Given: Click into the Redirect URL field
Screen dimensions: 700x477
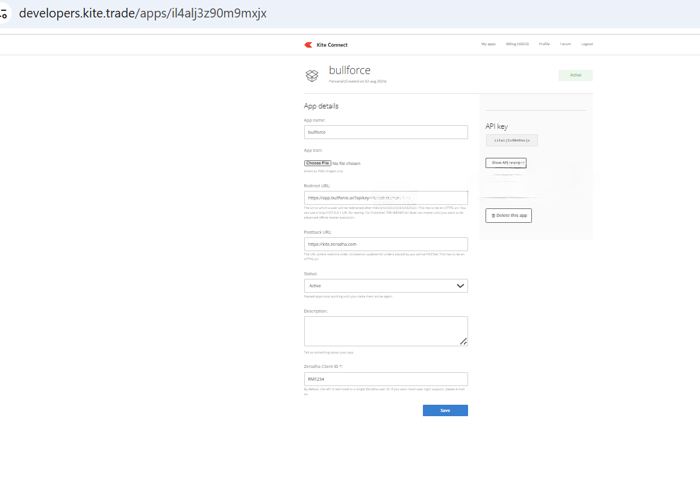Looking at the screenshot, I should [x=386, y=198].
